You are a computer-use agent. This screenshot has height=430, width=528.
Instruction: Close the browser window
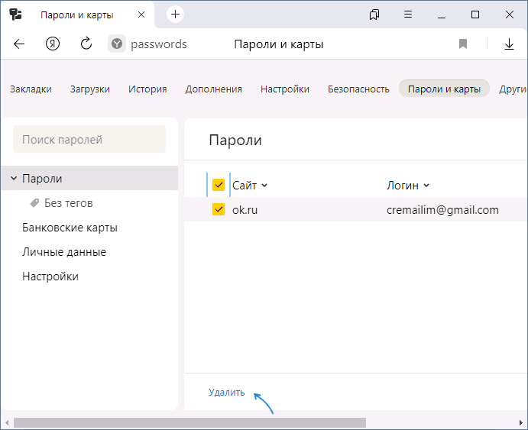point(510,15)
